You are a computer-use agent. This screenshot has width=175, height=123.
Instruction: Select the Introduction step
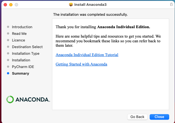pyautogui.click(x=22, y=27)
